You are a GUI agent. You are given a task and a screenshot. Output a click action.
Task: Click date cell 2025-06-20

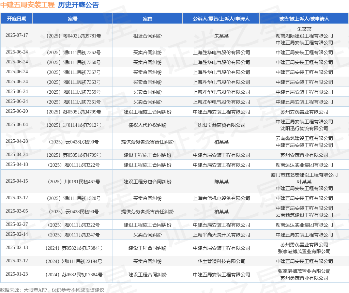point(17,111)
